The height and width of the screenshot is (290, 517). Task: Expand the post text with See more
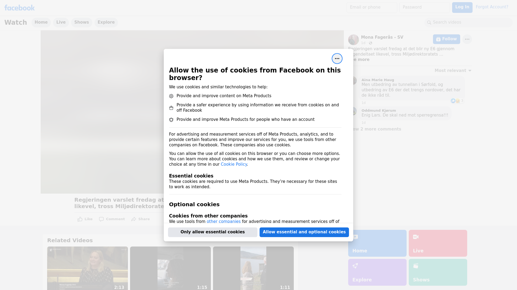(362, 60)
